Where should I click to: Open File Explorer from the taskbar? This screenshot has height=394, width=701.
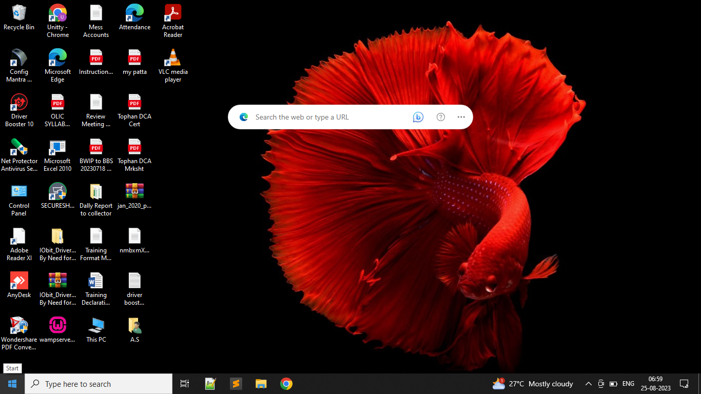pyautogui.click(x=261, y=384)
